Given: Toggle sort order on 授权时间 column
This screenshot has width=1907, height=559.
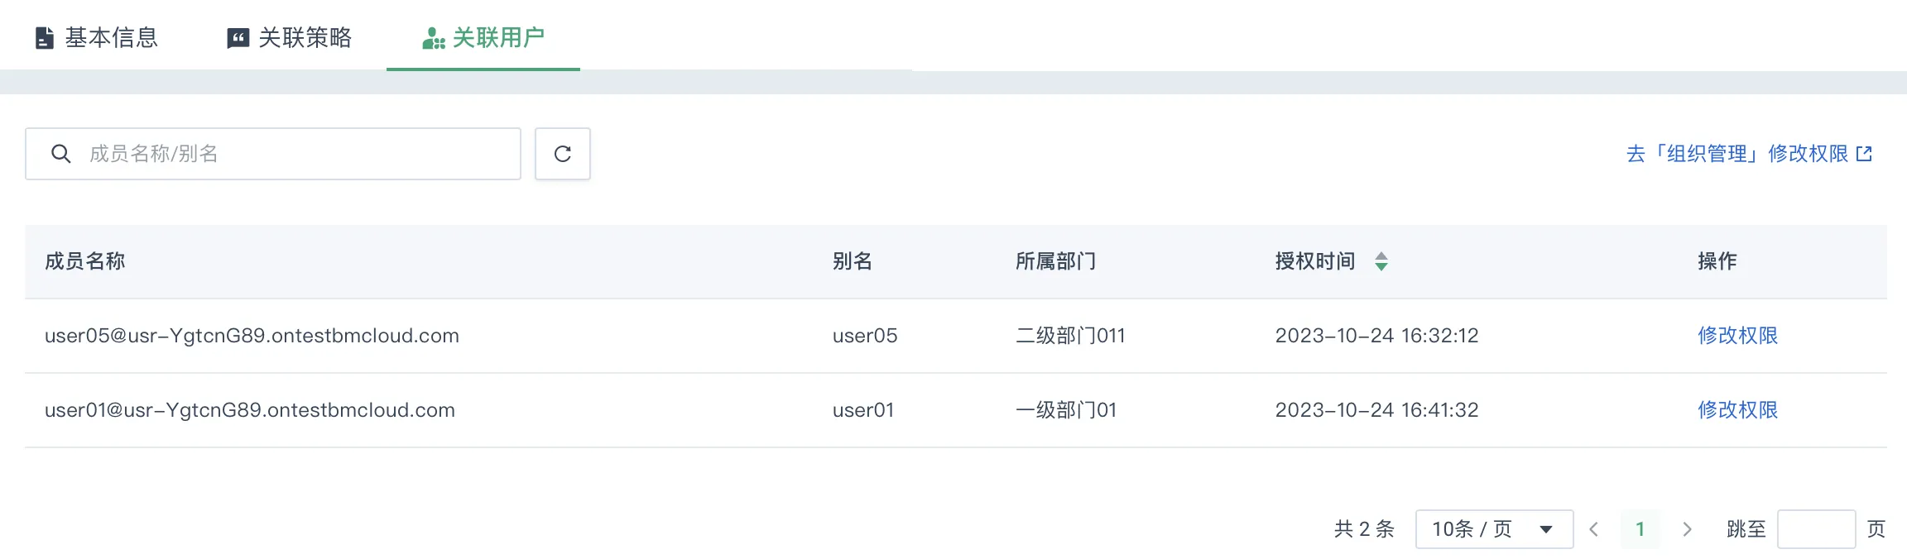Looking at the screenshot, I should tap(1381, 261).
